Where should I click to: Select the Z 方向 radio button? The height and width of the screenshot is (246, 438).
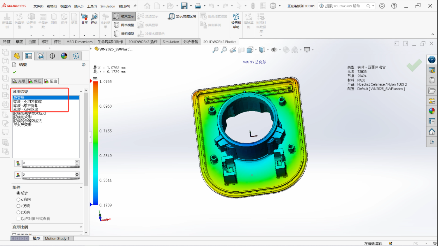point(18,212)
